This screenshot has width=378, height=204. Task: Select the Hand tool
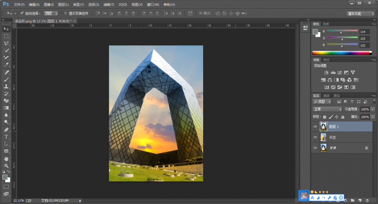coord(6,158)
